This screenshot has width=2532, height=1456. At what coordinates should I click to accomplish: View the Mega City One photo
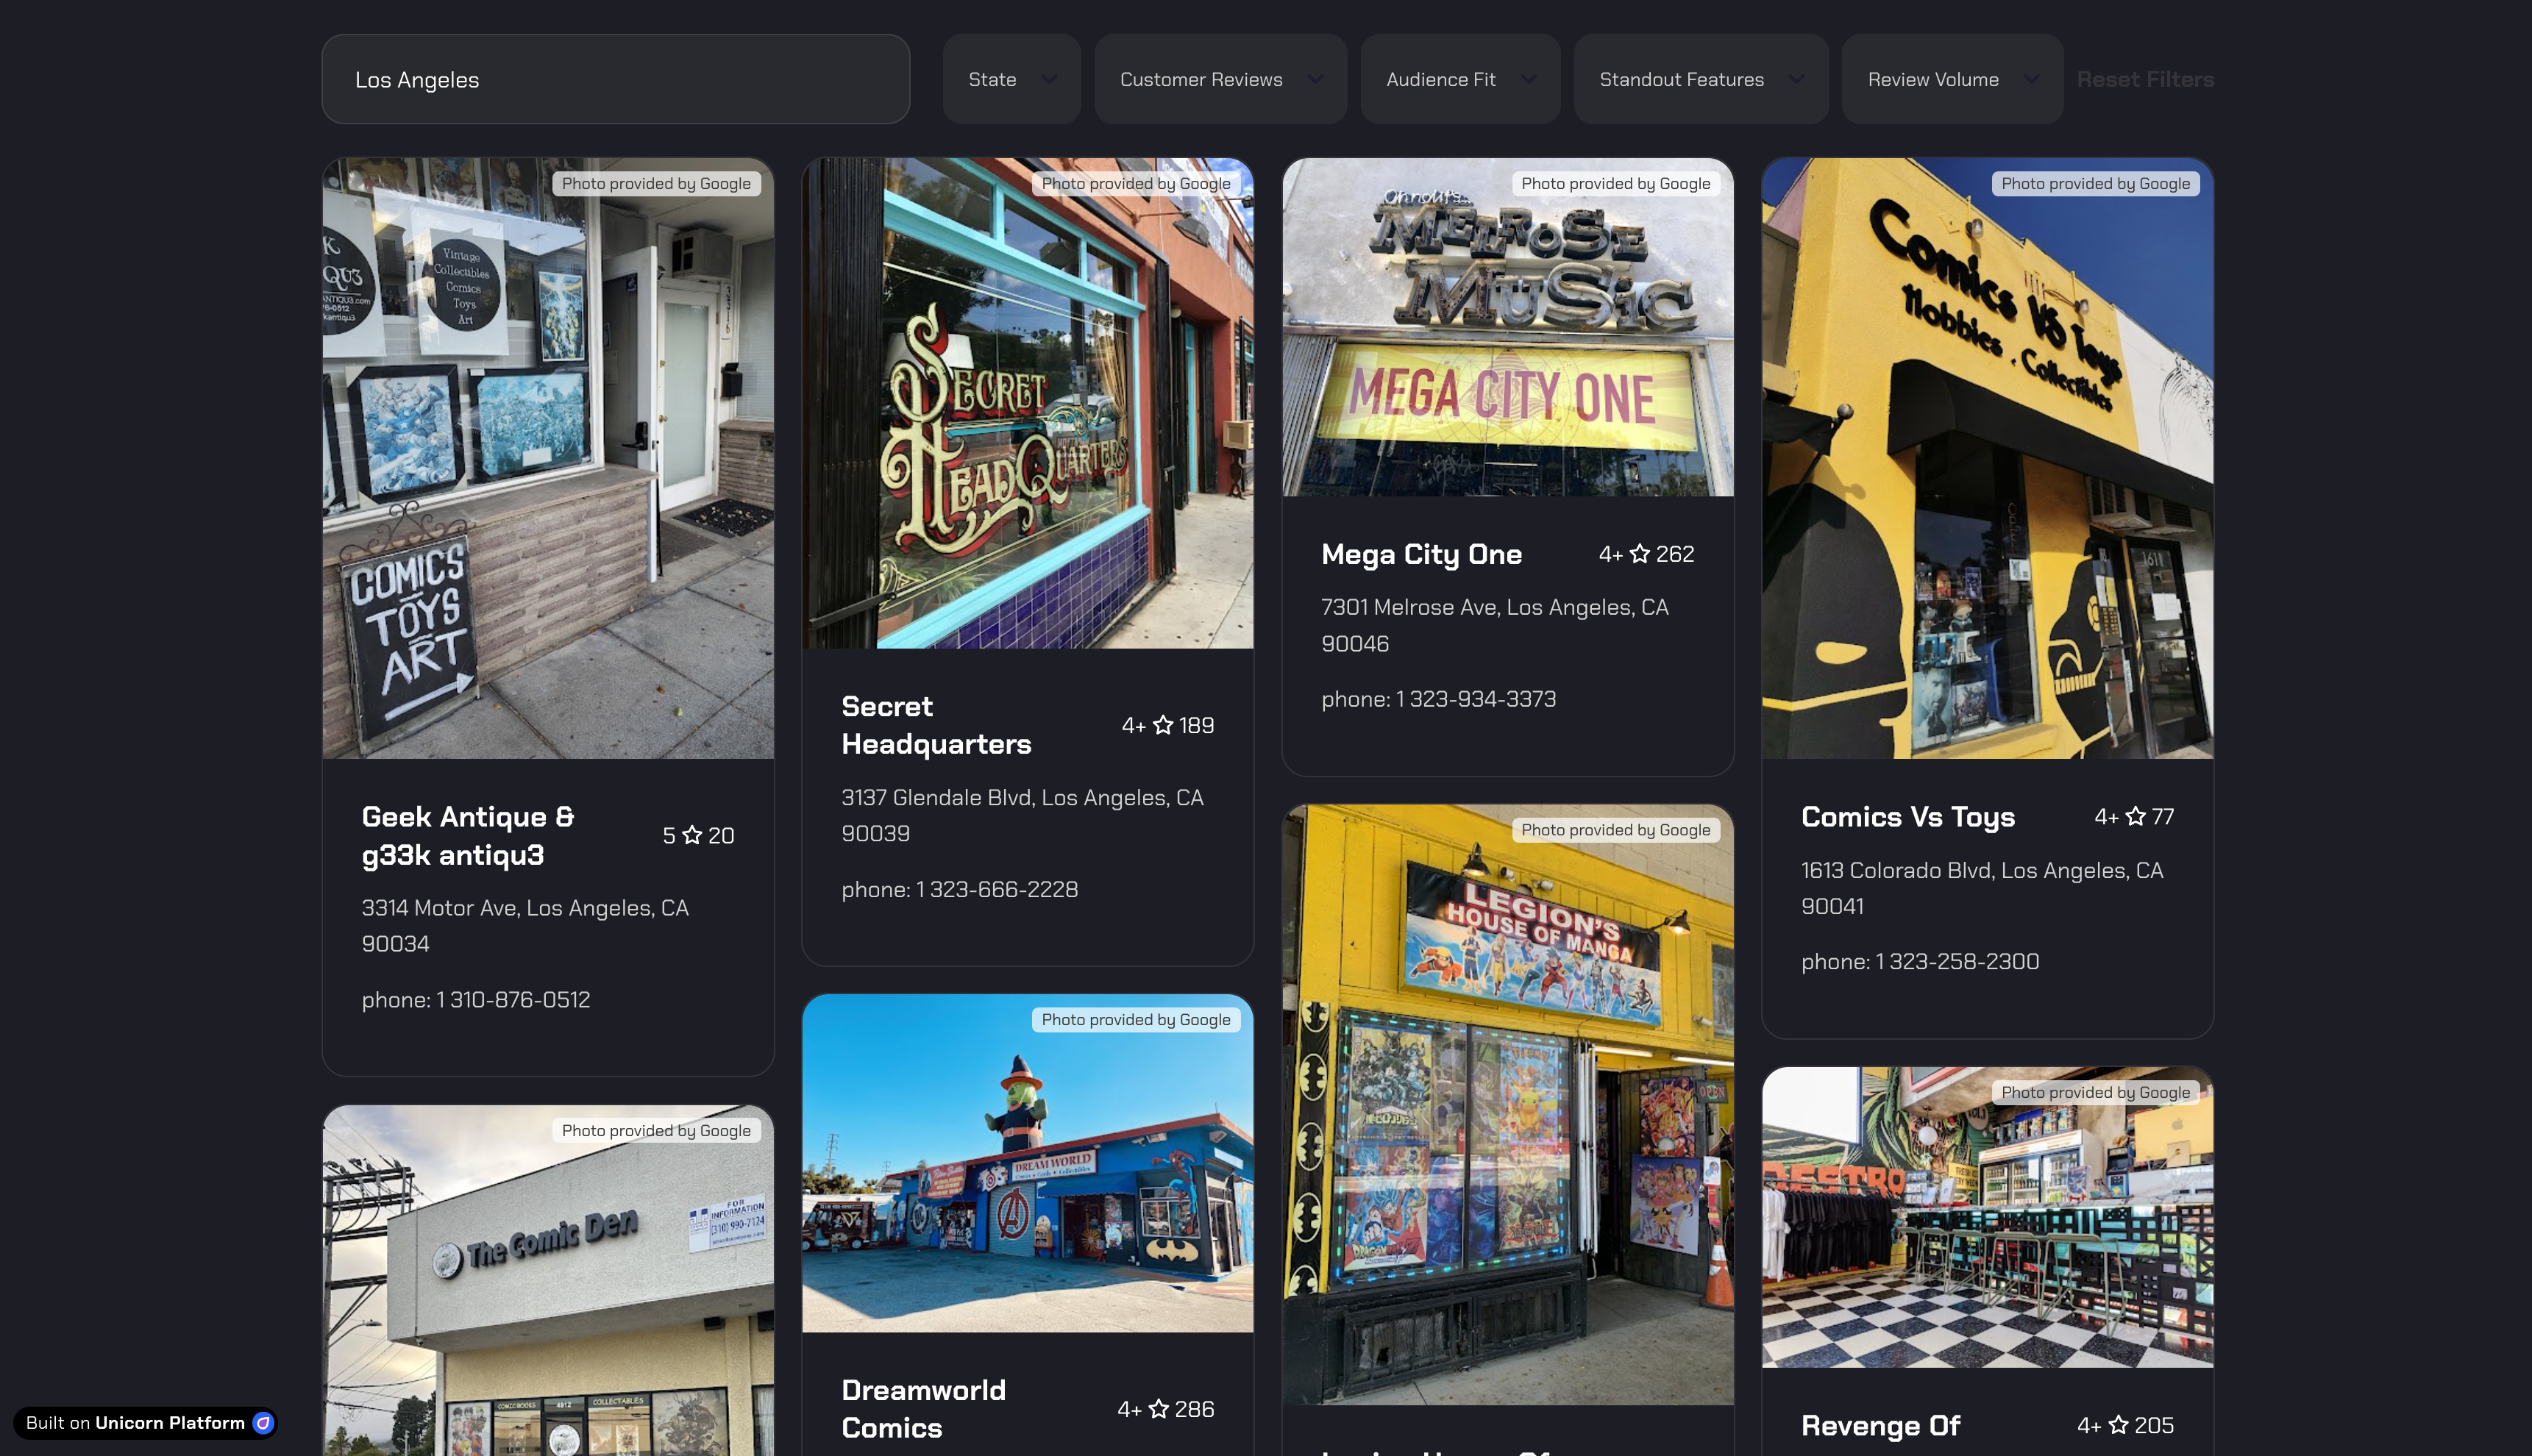(1507, 327)
